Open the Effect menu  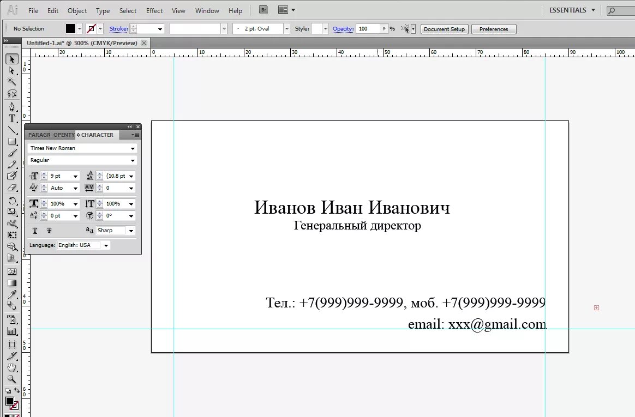(154, 11)
